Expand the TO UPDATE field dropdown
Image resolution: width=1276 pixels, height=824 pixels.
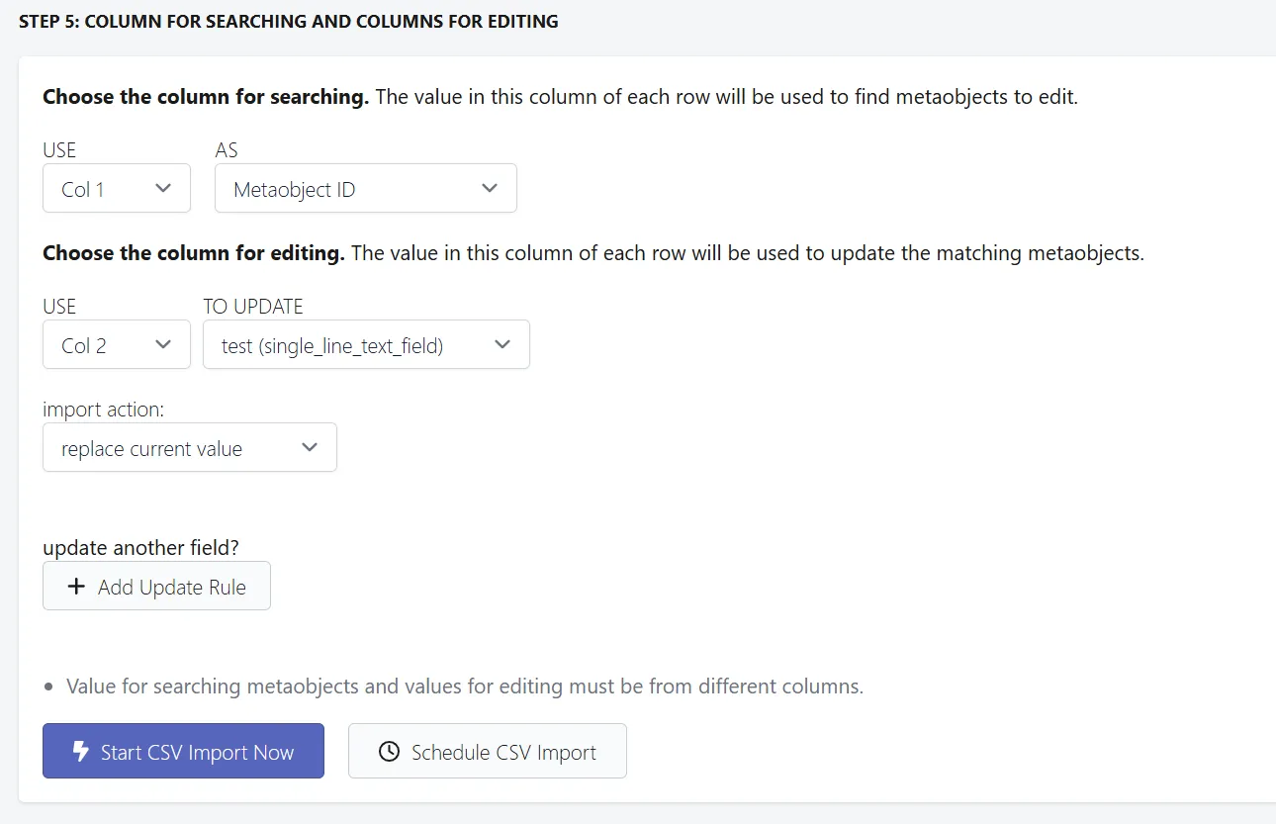point(366,344)
